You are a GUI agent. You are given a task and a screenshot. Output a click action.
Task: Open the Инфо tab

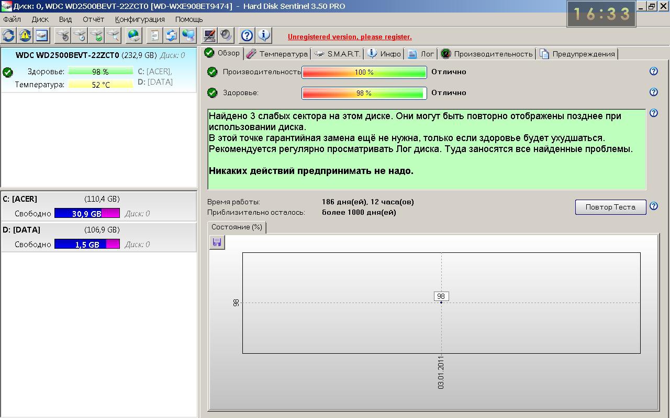(385, 54)
